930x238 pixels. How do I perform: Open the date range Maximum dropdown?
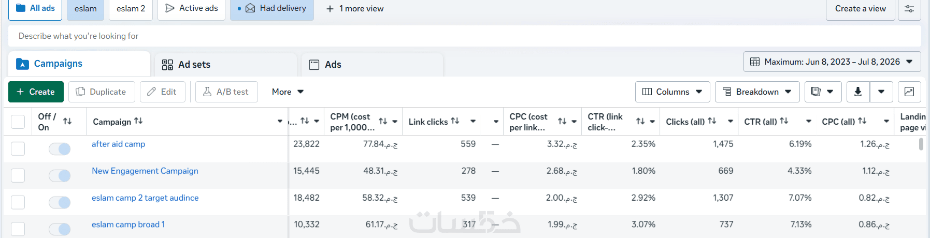pyautogui.click(x=832, y=62)
